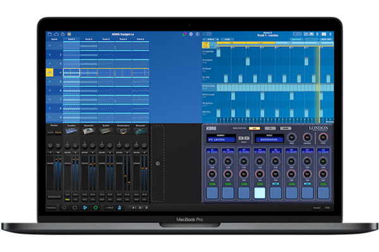The height and width of the screenshot is (252, 379).
Task: Click the Quantize button in editor
Action: point(297,39)
